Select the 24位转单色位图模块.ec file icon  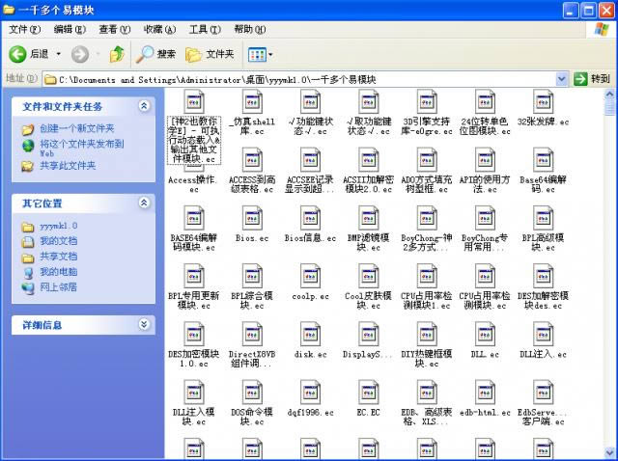[485, 102]
